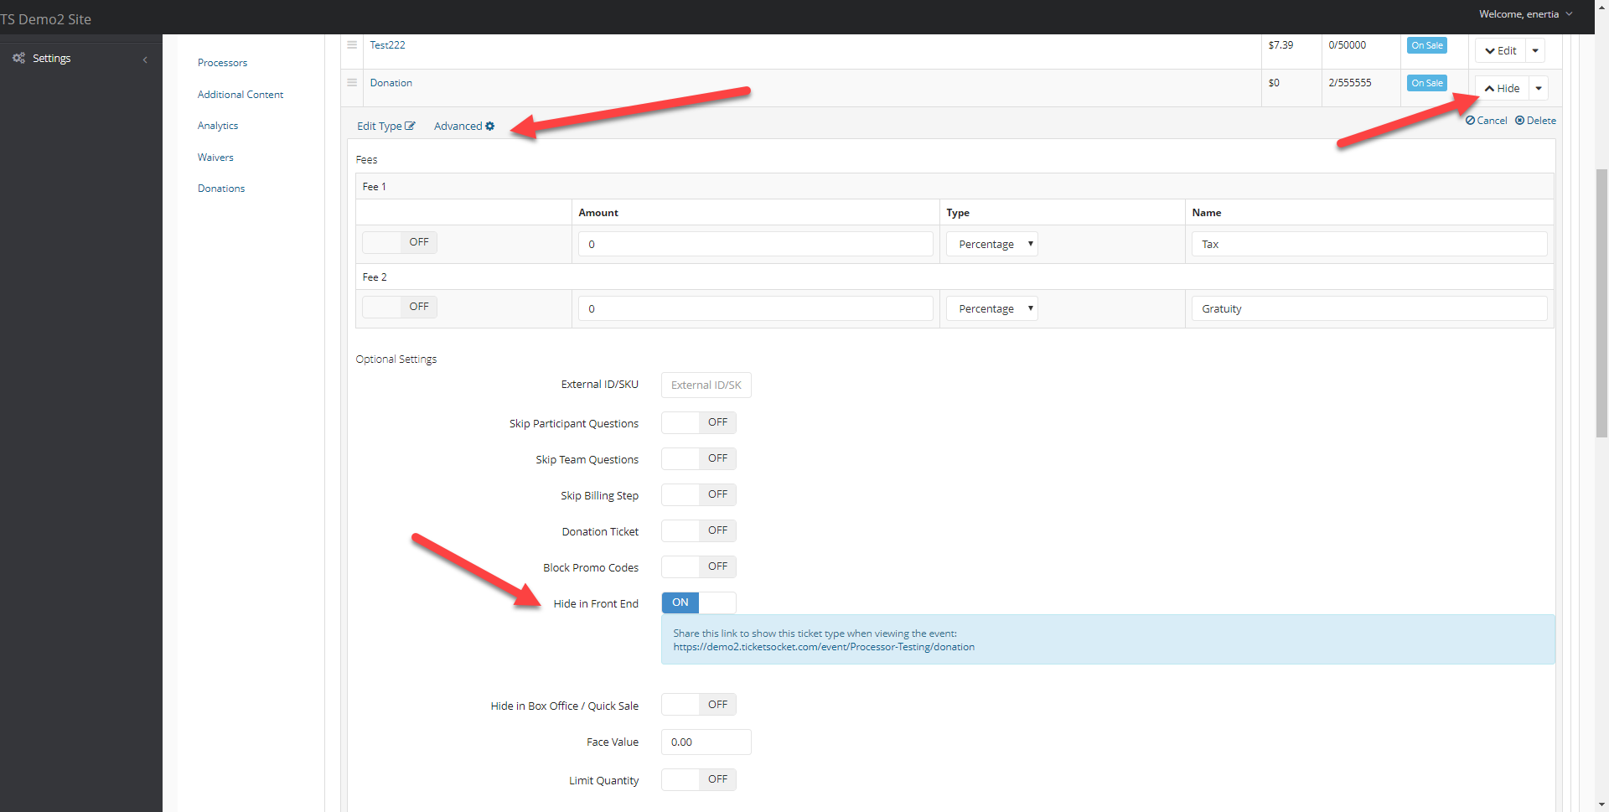Focus the Face Value input field

click(x=706, y=742)
